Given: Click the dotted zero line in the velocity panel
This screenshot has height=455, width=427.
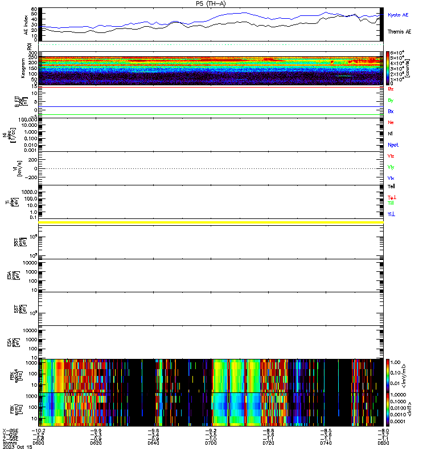Looking at the screenshot, I should pos(211,168).
